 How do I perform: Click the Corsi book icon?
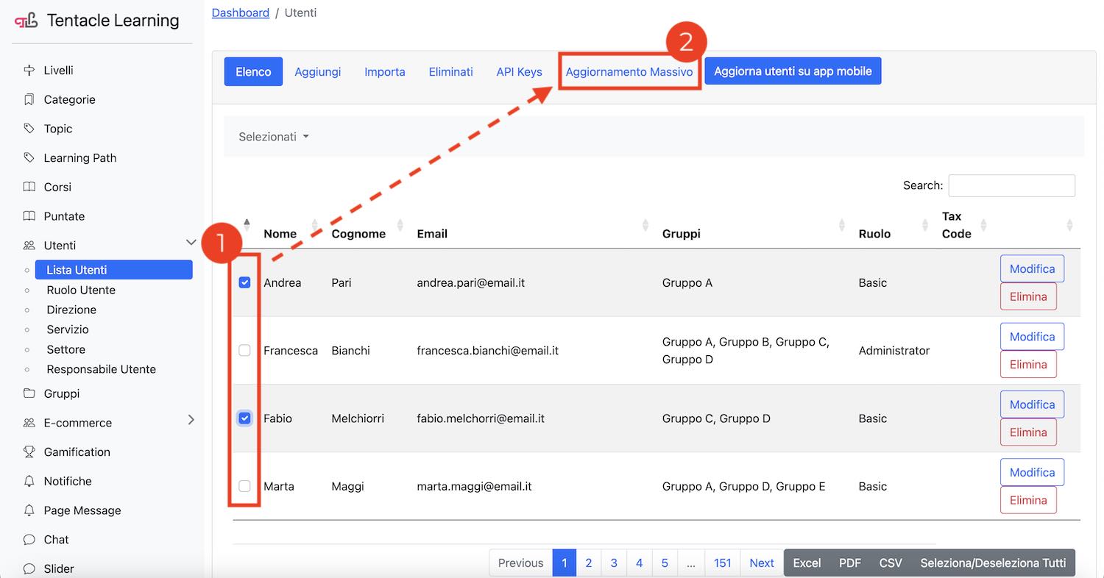pyautogui.click(x=29, y=187)
